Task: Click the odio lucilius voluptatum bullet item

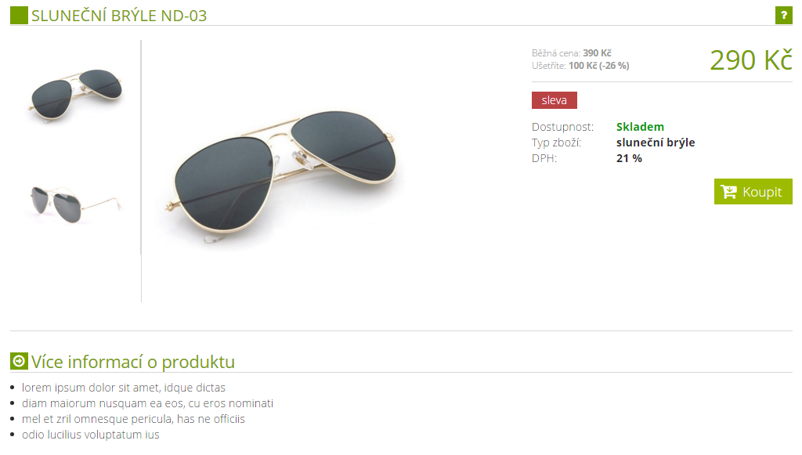Action: point(91,435)
